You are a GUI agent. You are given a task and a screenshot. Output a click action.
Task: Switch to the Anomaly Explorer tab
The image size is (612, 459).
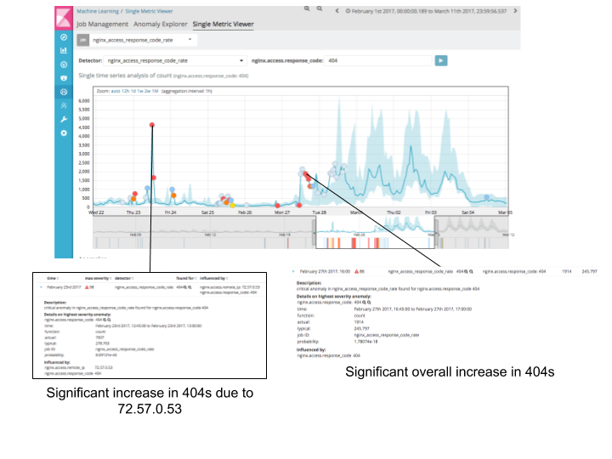pos(161,24)
